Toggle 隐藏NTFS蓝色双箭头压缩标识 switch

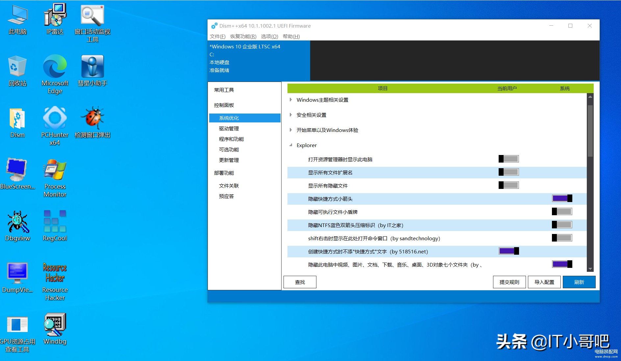pyautogui.click(x=562, y=225)
